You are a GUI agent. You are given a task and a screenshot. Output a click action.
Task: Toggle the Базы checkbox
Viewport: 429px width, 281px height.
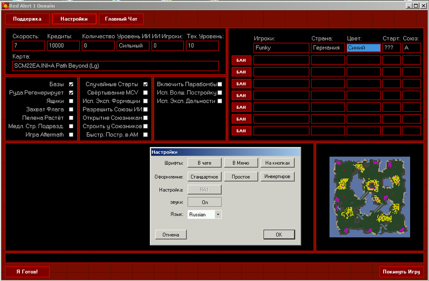[71, 85]
